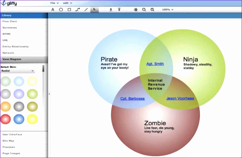Select the Internal Revenue Service label

tap(156, 84)
